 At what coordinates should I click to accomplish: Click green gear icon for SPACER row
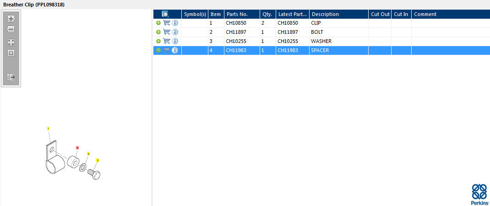[x=158, y=50]
